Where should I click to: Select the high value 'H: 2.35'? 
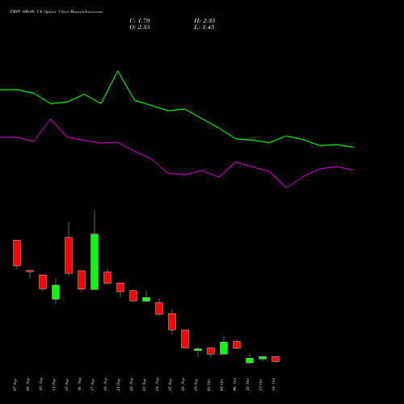click(204, 21)
